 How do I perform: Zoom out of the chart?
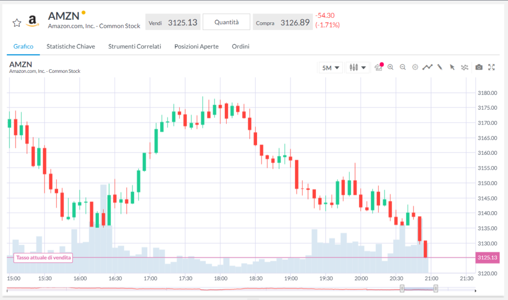pyautogui.click(x=403, y=67)
